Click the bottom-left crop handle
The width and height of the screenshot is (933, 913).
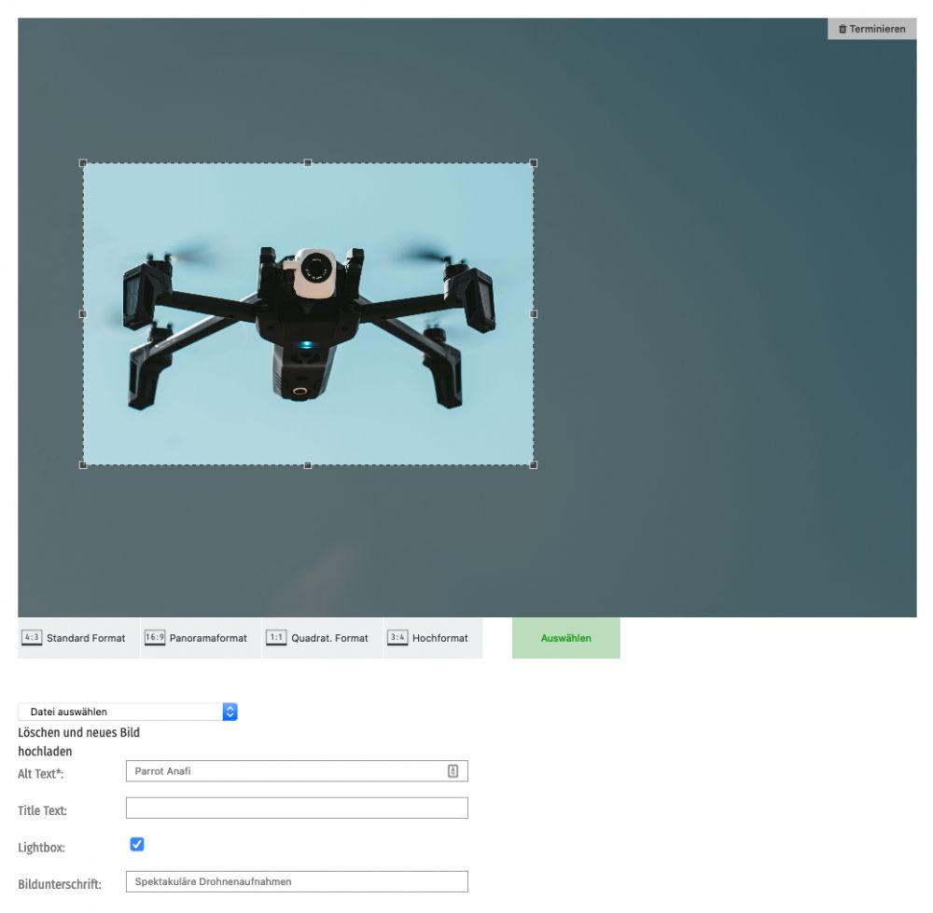click(x=83, y=465)
